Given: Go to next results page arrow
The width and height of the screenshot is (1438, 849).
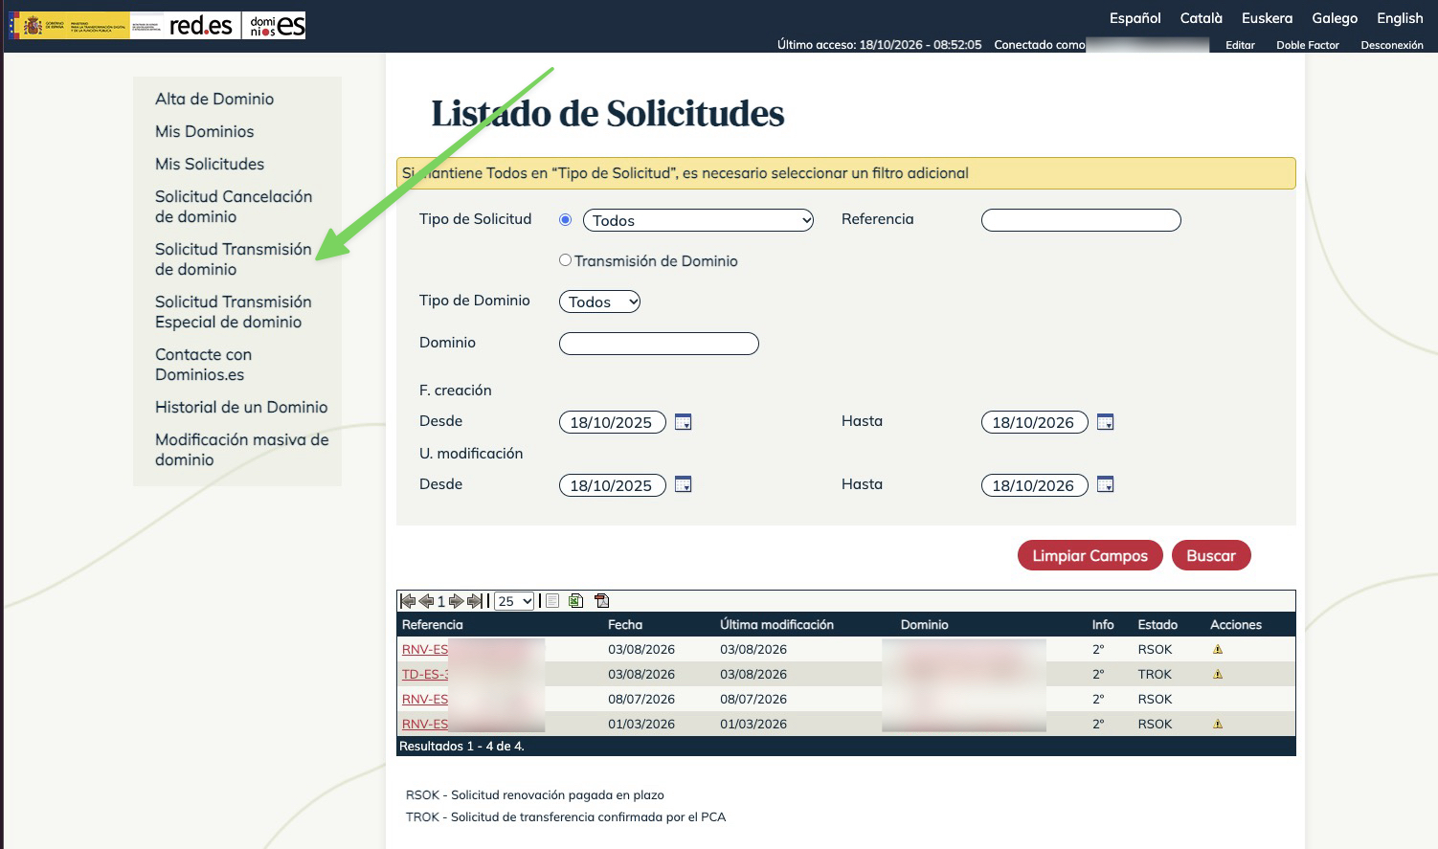Looking at the screenshot, I should (x=456, y=601).
